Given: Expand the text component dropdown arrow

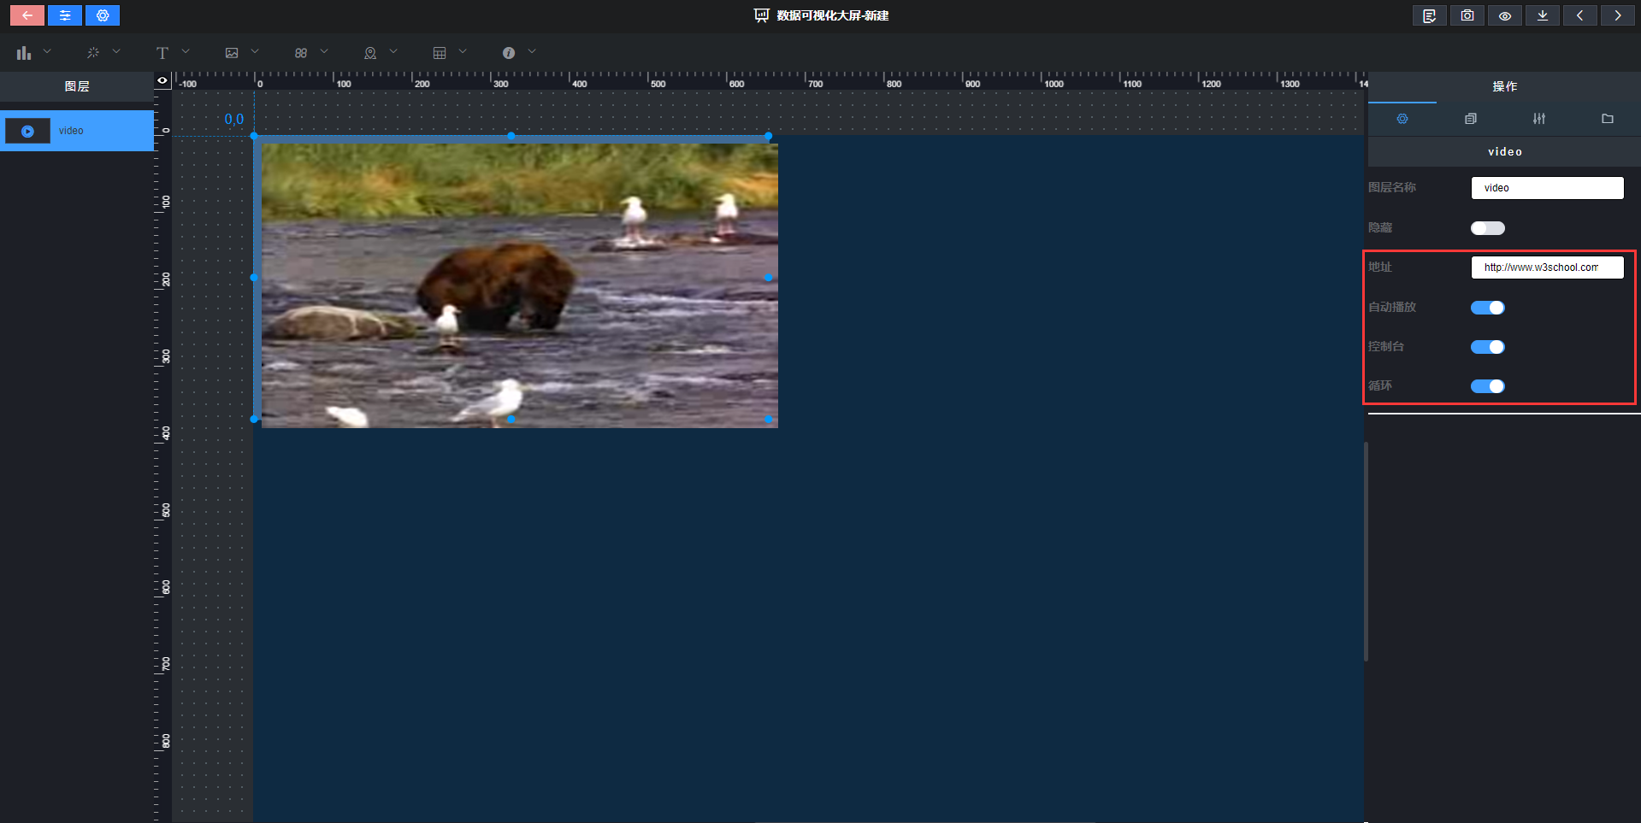Looking at the screenshot, I should 186,51.
